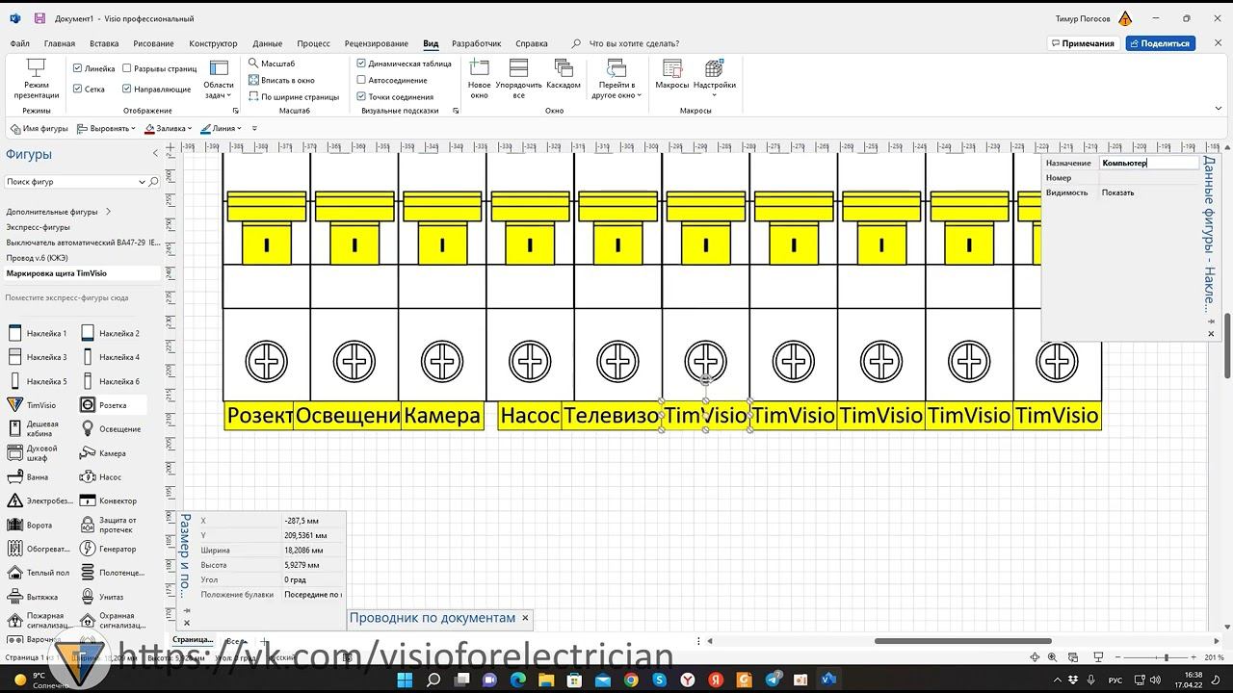The width and height of the screenshot is (1233, 693).
Task: Click the Масштаб zoom tool
Action: [272, 64]
